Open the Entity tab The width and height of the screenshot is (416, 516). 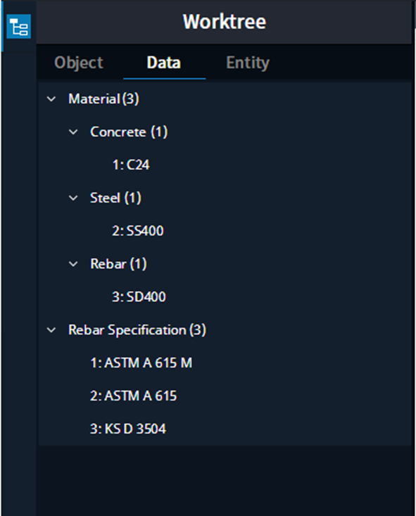[248, 63]
